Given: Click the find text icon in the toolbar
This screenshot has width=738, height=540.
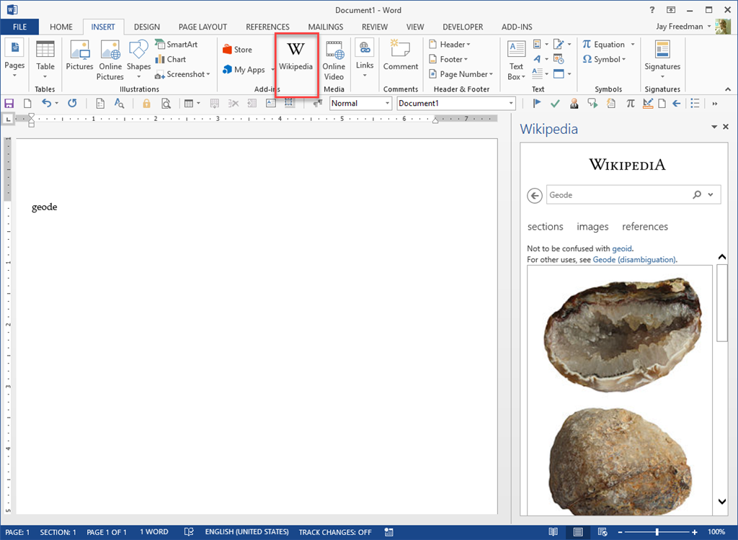Looking at the screenshot, I should point(119,104).
